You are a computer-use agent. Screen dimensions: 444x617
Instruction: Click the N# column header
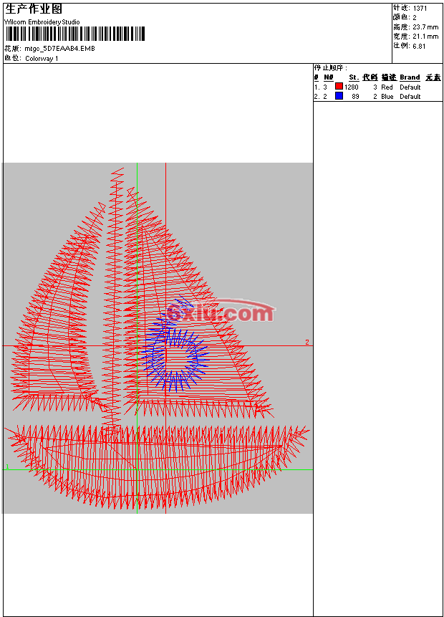(329, 77)
